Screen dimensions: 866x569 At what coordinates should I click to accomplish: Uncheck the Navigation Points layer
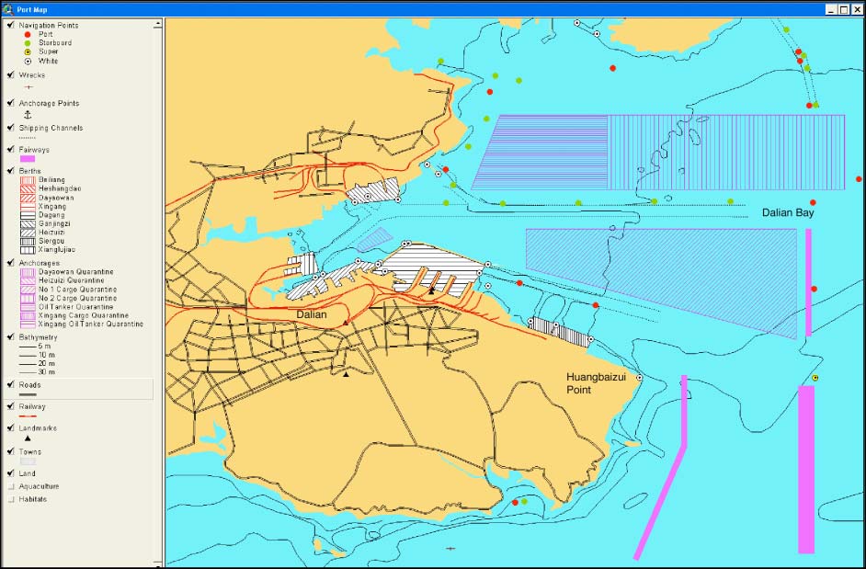(9, 25)
